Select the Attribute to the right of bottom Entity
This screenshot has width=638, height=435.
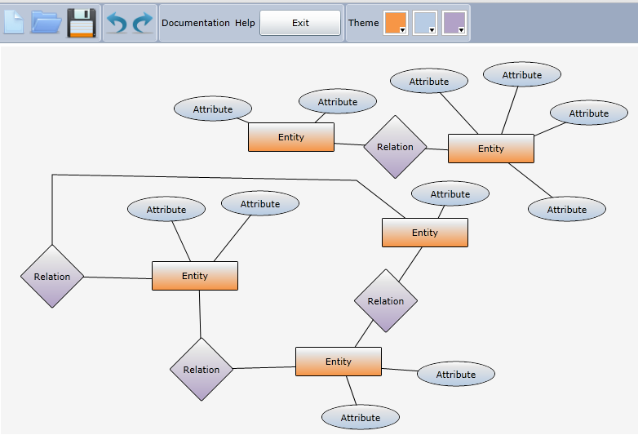(456, 375)
